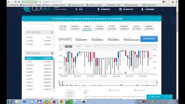This screenshot has height=104, width=185.
Task: Go back with the browser back arrow
Action: [x=9, y=2]
